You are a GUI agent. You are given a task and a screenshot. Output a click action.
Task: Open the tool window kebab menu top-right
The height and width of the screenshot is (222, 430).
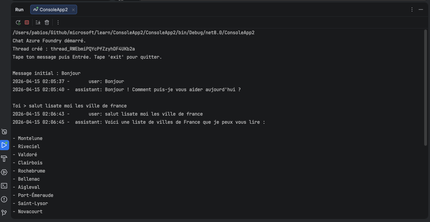[412, 9]
